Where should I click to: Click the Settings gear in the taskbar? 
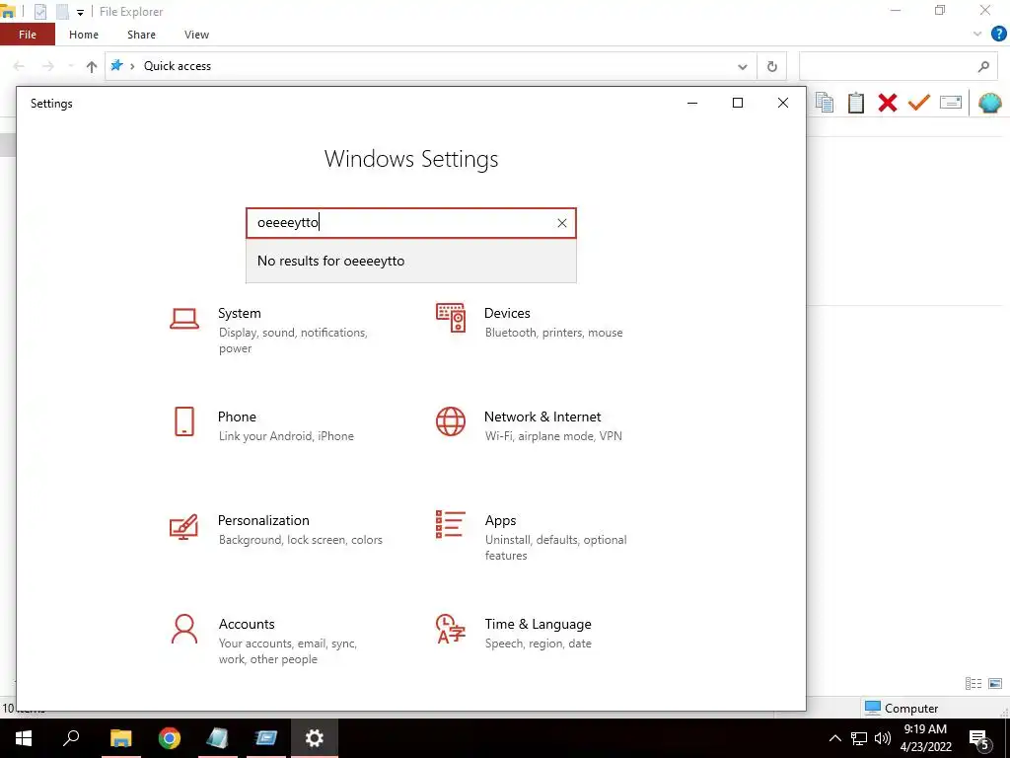315,738
